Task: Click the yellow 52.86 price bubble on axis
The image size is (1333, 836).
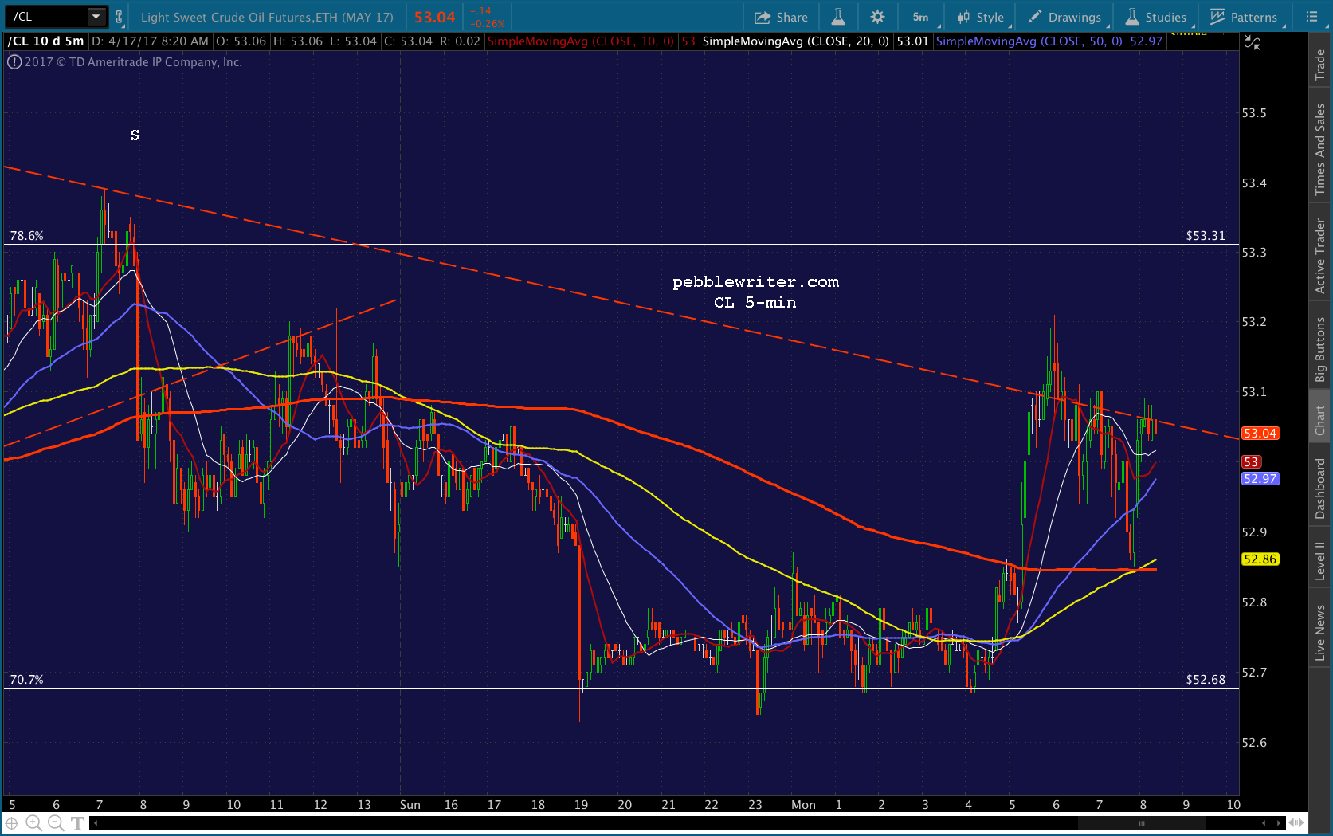Action: pos(1260,559)
